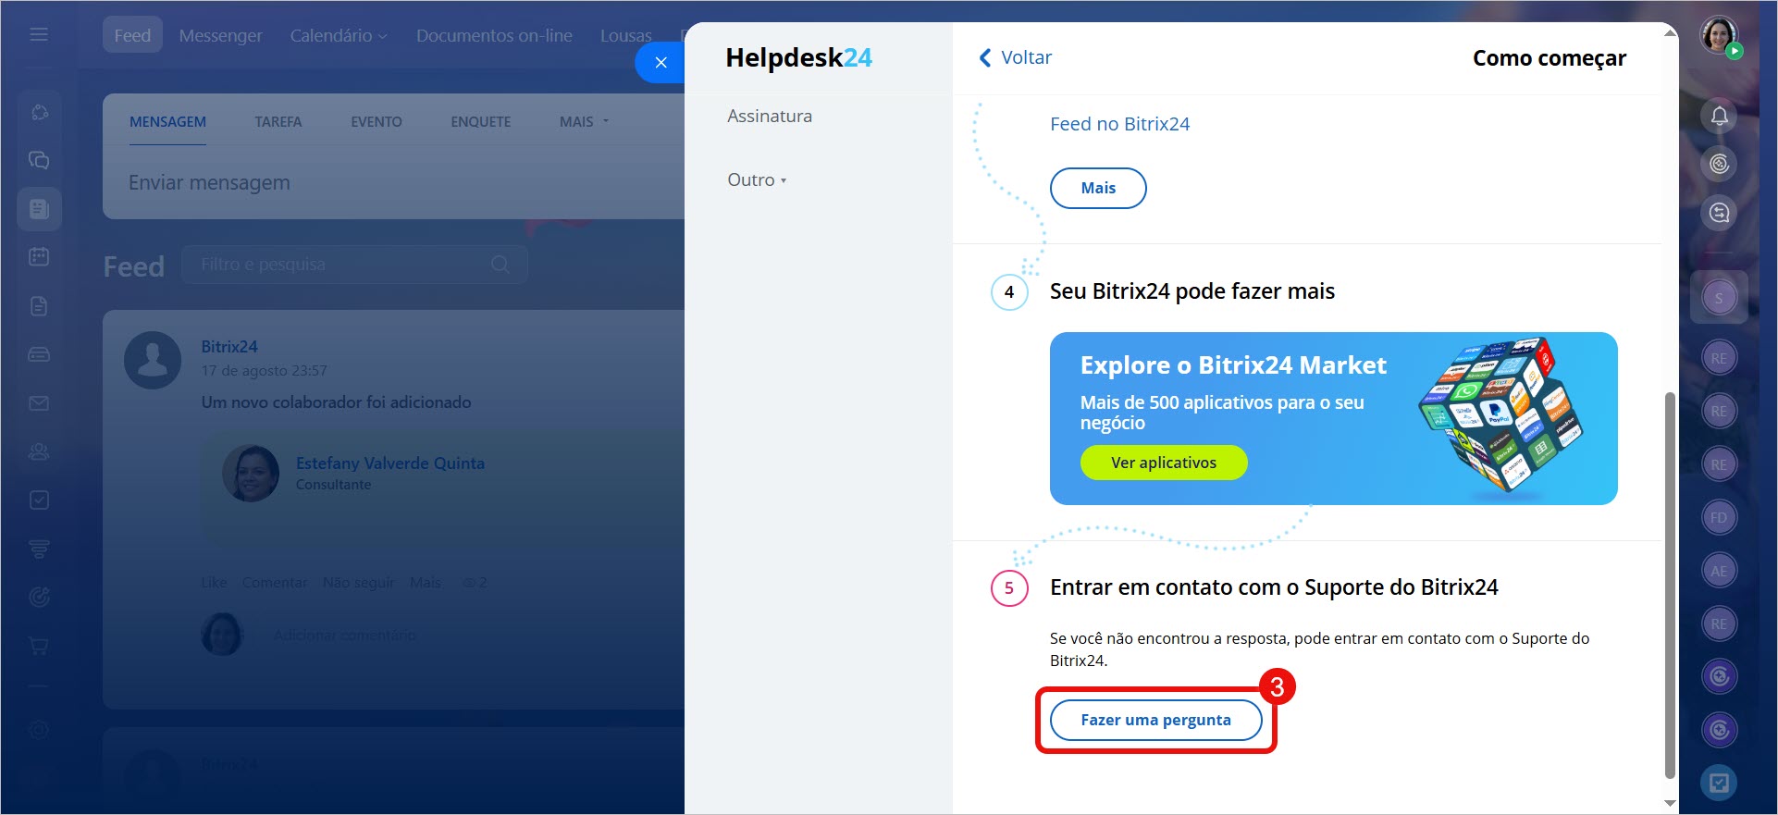Open the collaboration sidebar icon at top
Viewport: 1778px width, 815px height.
pyautogui.click(x=39, y=112)
